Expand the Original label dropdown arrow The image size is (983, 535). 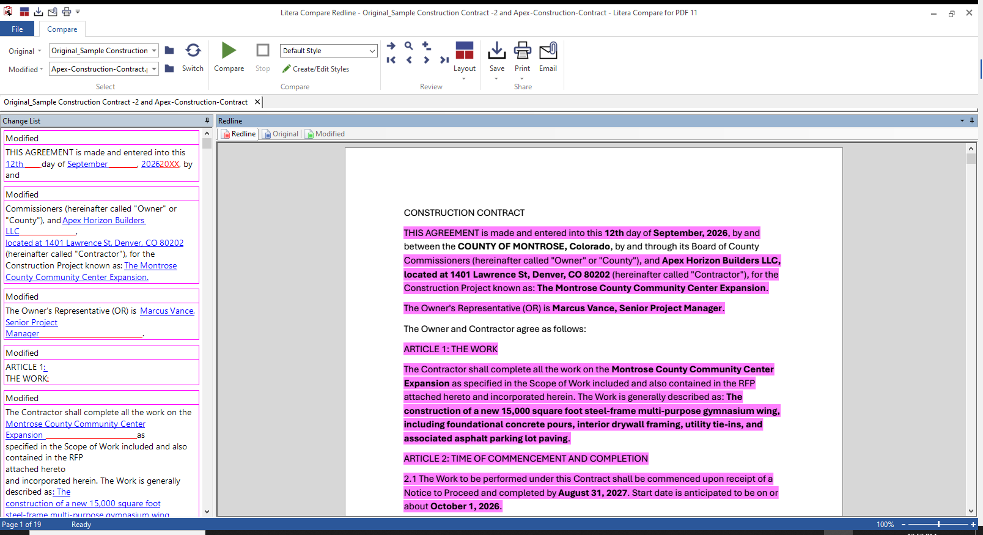[40, 51]
